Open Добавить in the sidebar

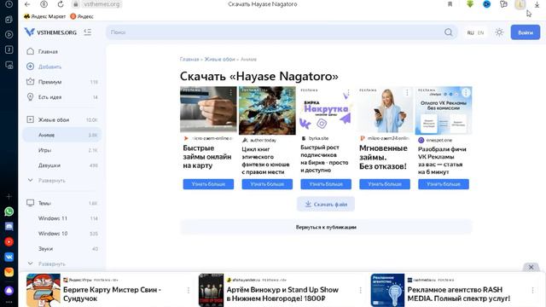coord(62,67)
